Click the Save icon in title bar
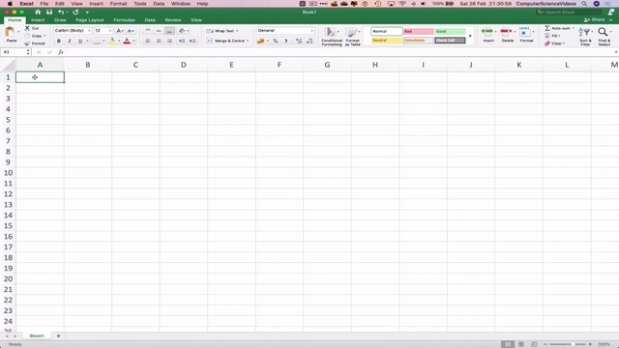 click(x=49, y=13)
